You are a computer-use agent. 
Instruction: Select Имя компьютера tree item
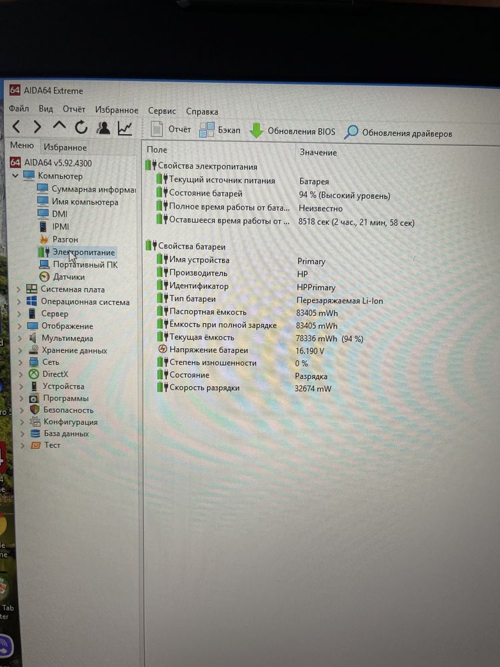click(78, 201)
